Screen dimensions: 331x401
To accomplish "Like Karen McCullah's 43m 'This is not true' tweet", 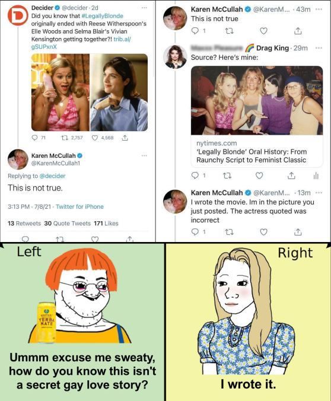I will [263, 31].
